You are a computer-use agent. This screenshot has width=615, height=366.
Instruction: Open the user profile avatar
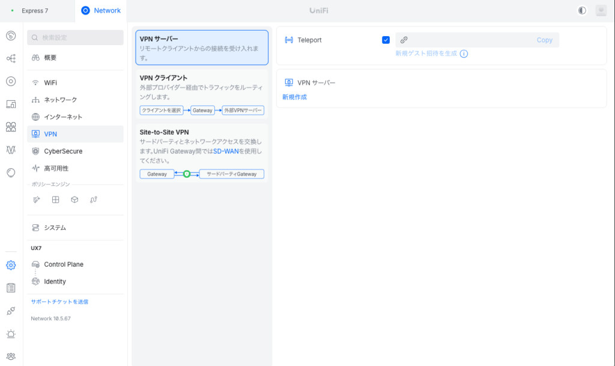pos(601,11)
